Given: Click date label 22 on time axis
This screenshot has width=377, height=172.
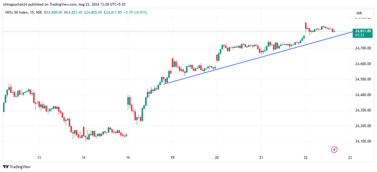Looking at the screenshot, I should 306,157.
